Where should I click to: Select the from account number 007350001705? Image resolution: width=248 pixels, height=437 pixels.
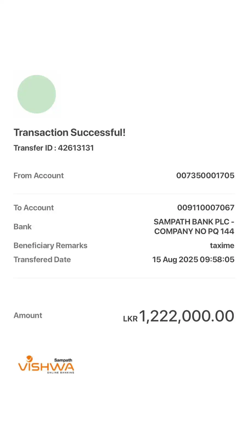[205, 175]
